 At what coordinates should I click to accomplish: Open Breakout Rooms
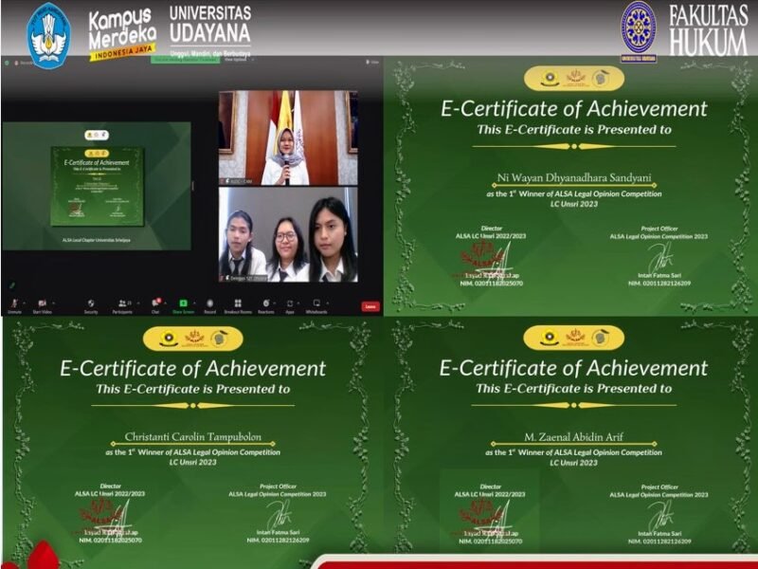[x=237, y=304]
